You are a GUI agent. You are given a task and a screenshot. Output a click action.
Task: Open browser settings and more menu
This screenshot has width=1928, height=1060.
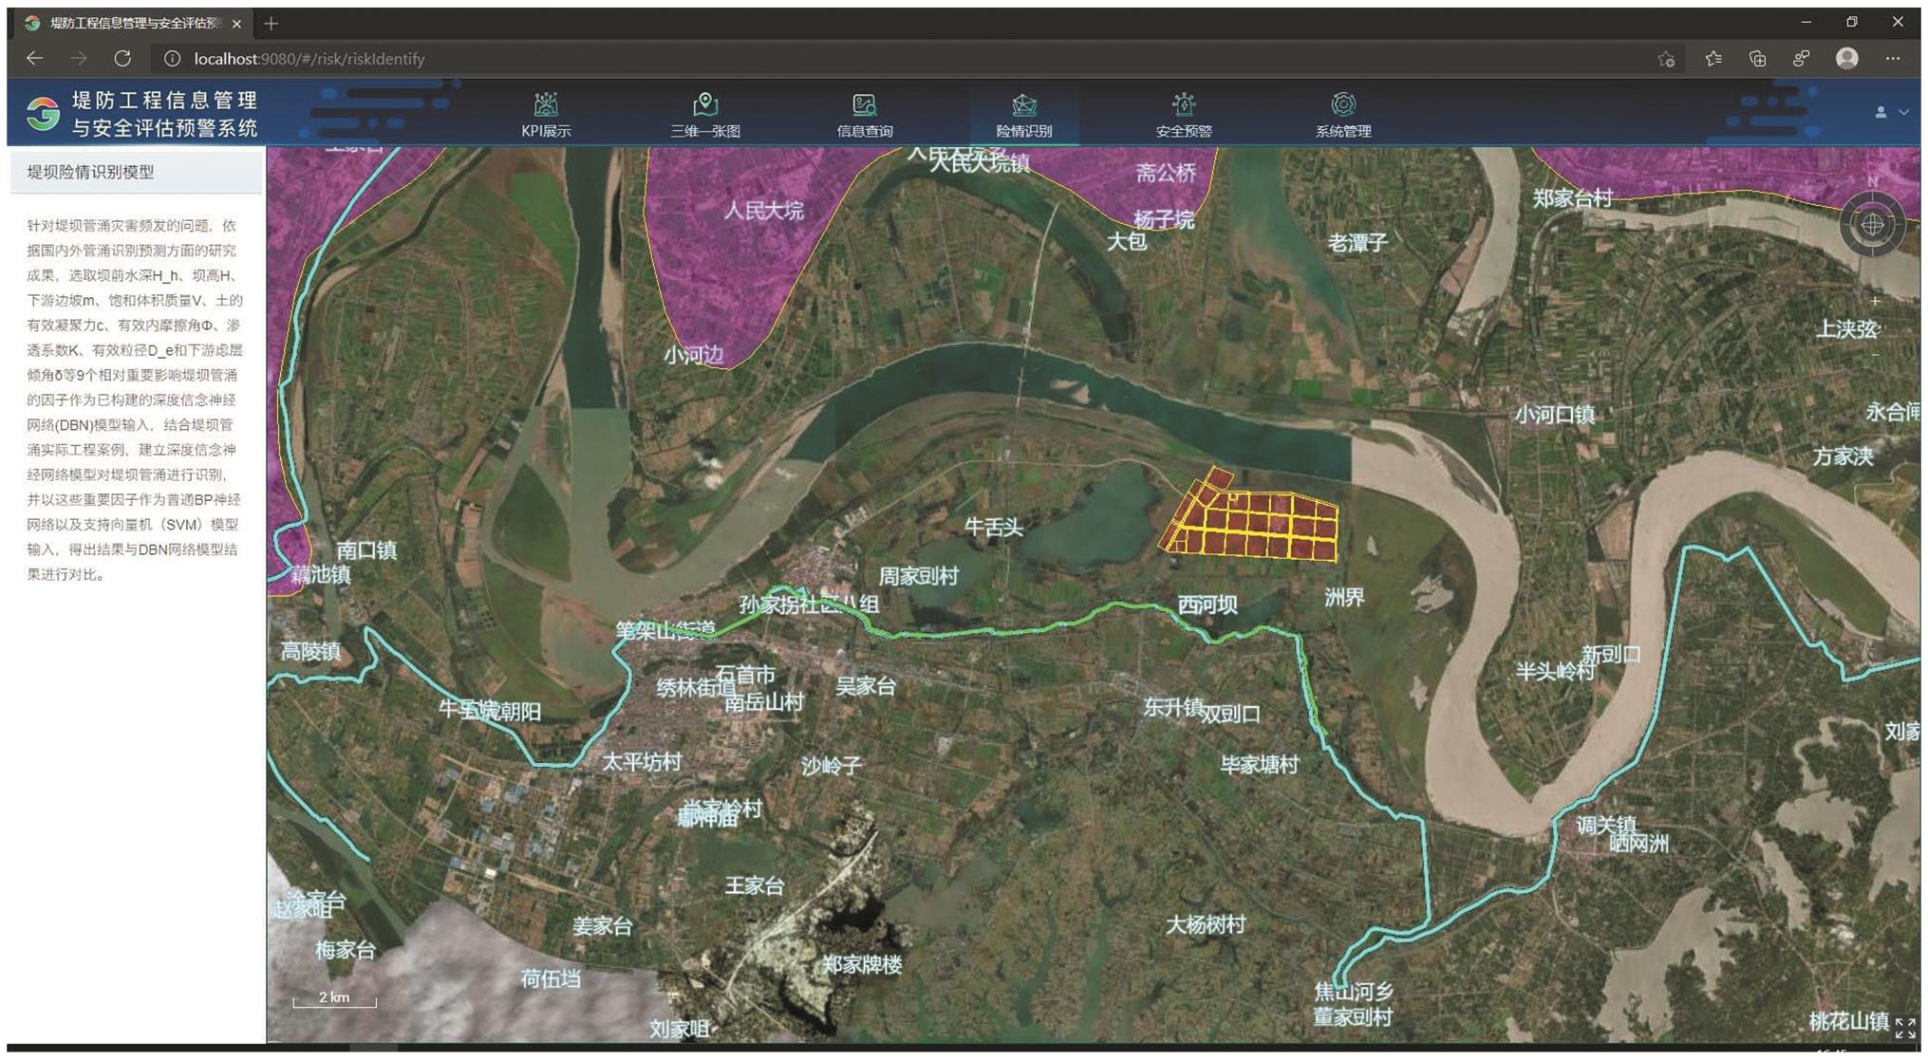click(1892, 59)
